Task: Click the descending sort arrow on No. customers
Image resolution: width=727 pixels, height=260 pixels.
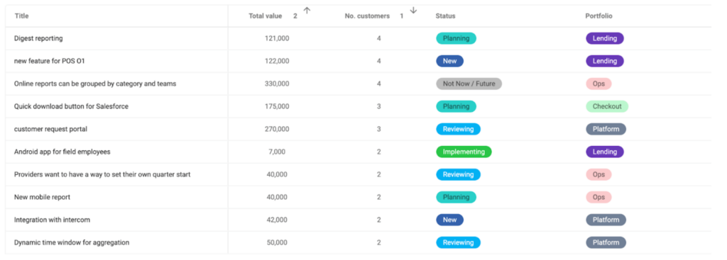Action: click(414, 11)
